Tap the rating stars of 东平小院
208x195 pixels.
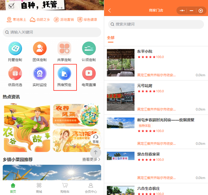click(x=146, y=57)
